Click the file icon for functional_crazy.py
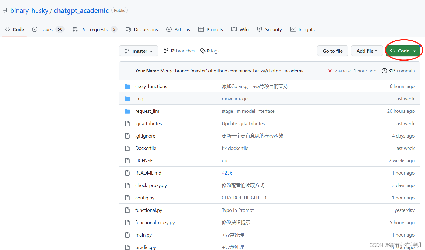 (x=127, y=223)
